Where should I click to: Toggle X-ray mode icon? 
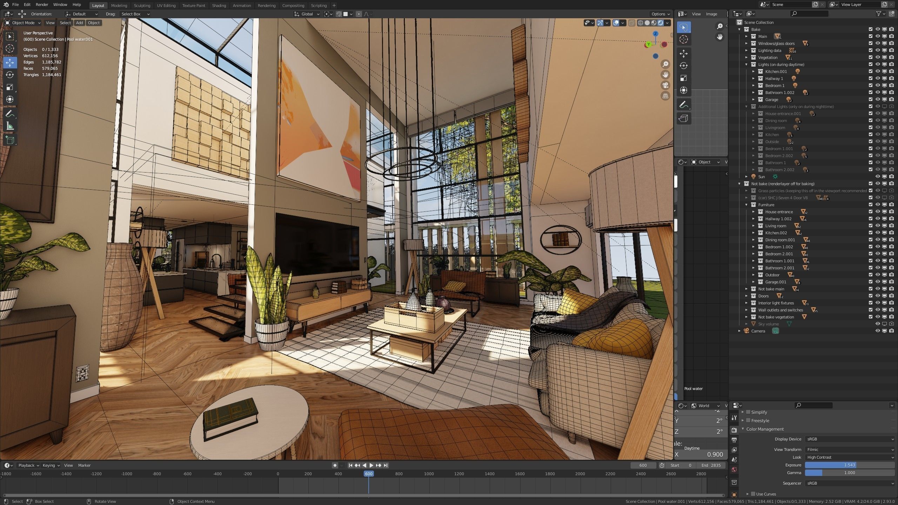click(632, 23)
